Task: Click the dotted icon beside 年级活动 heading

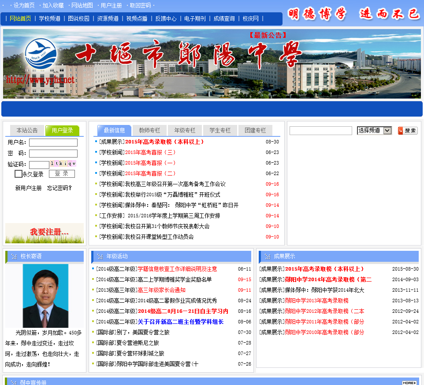Action: 100,257
